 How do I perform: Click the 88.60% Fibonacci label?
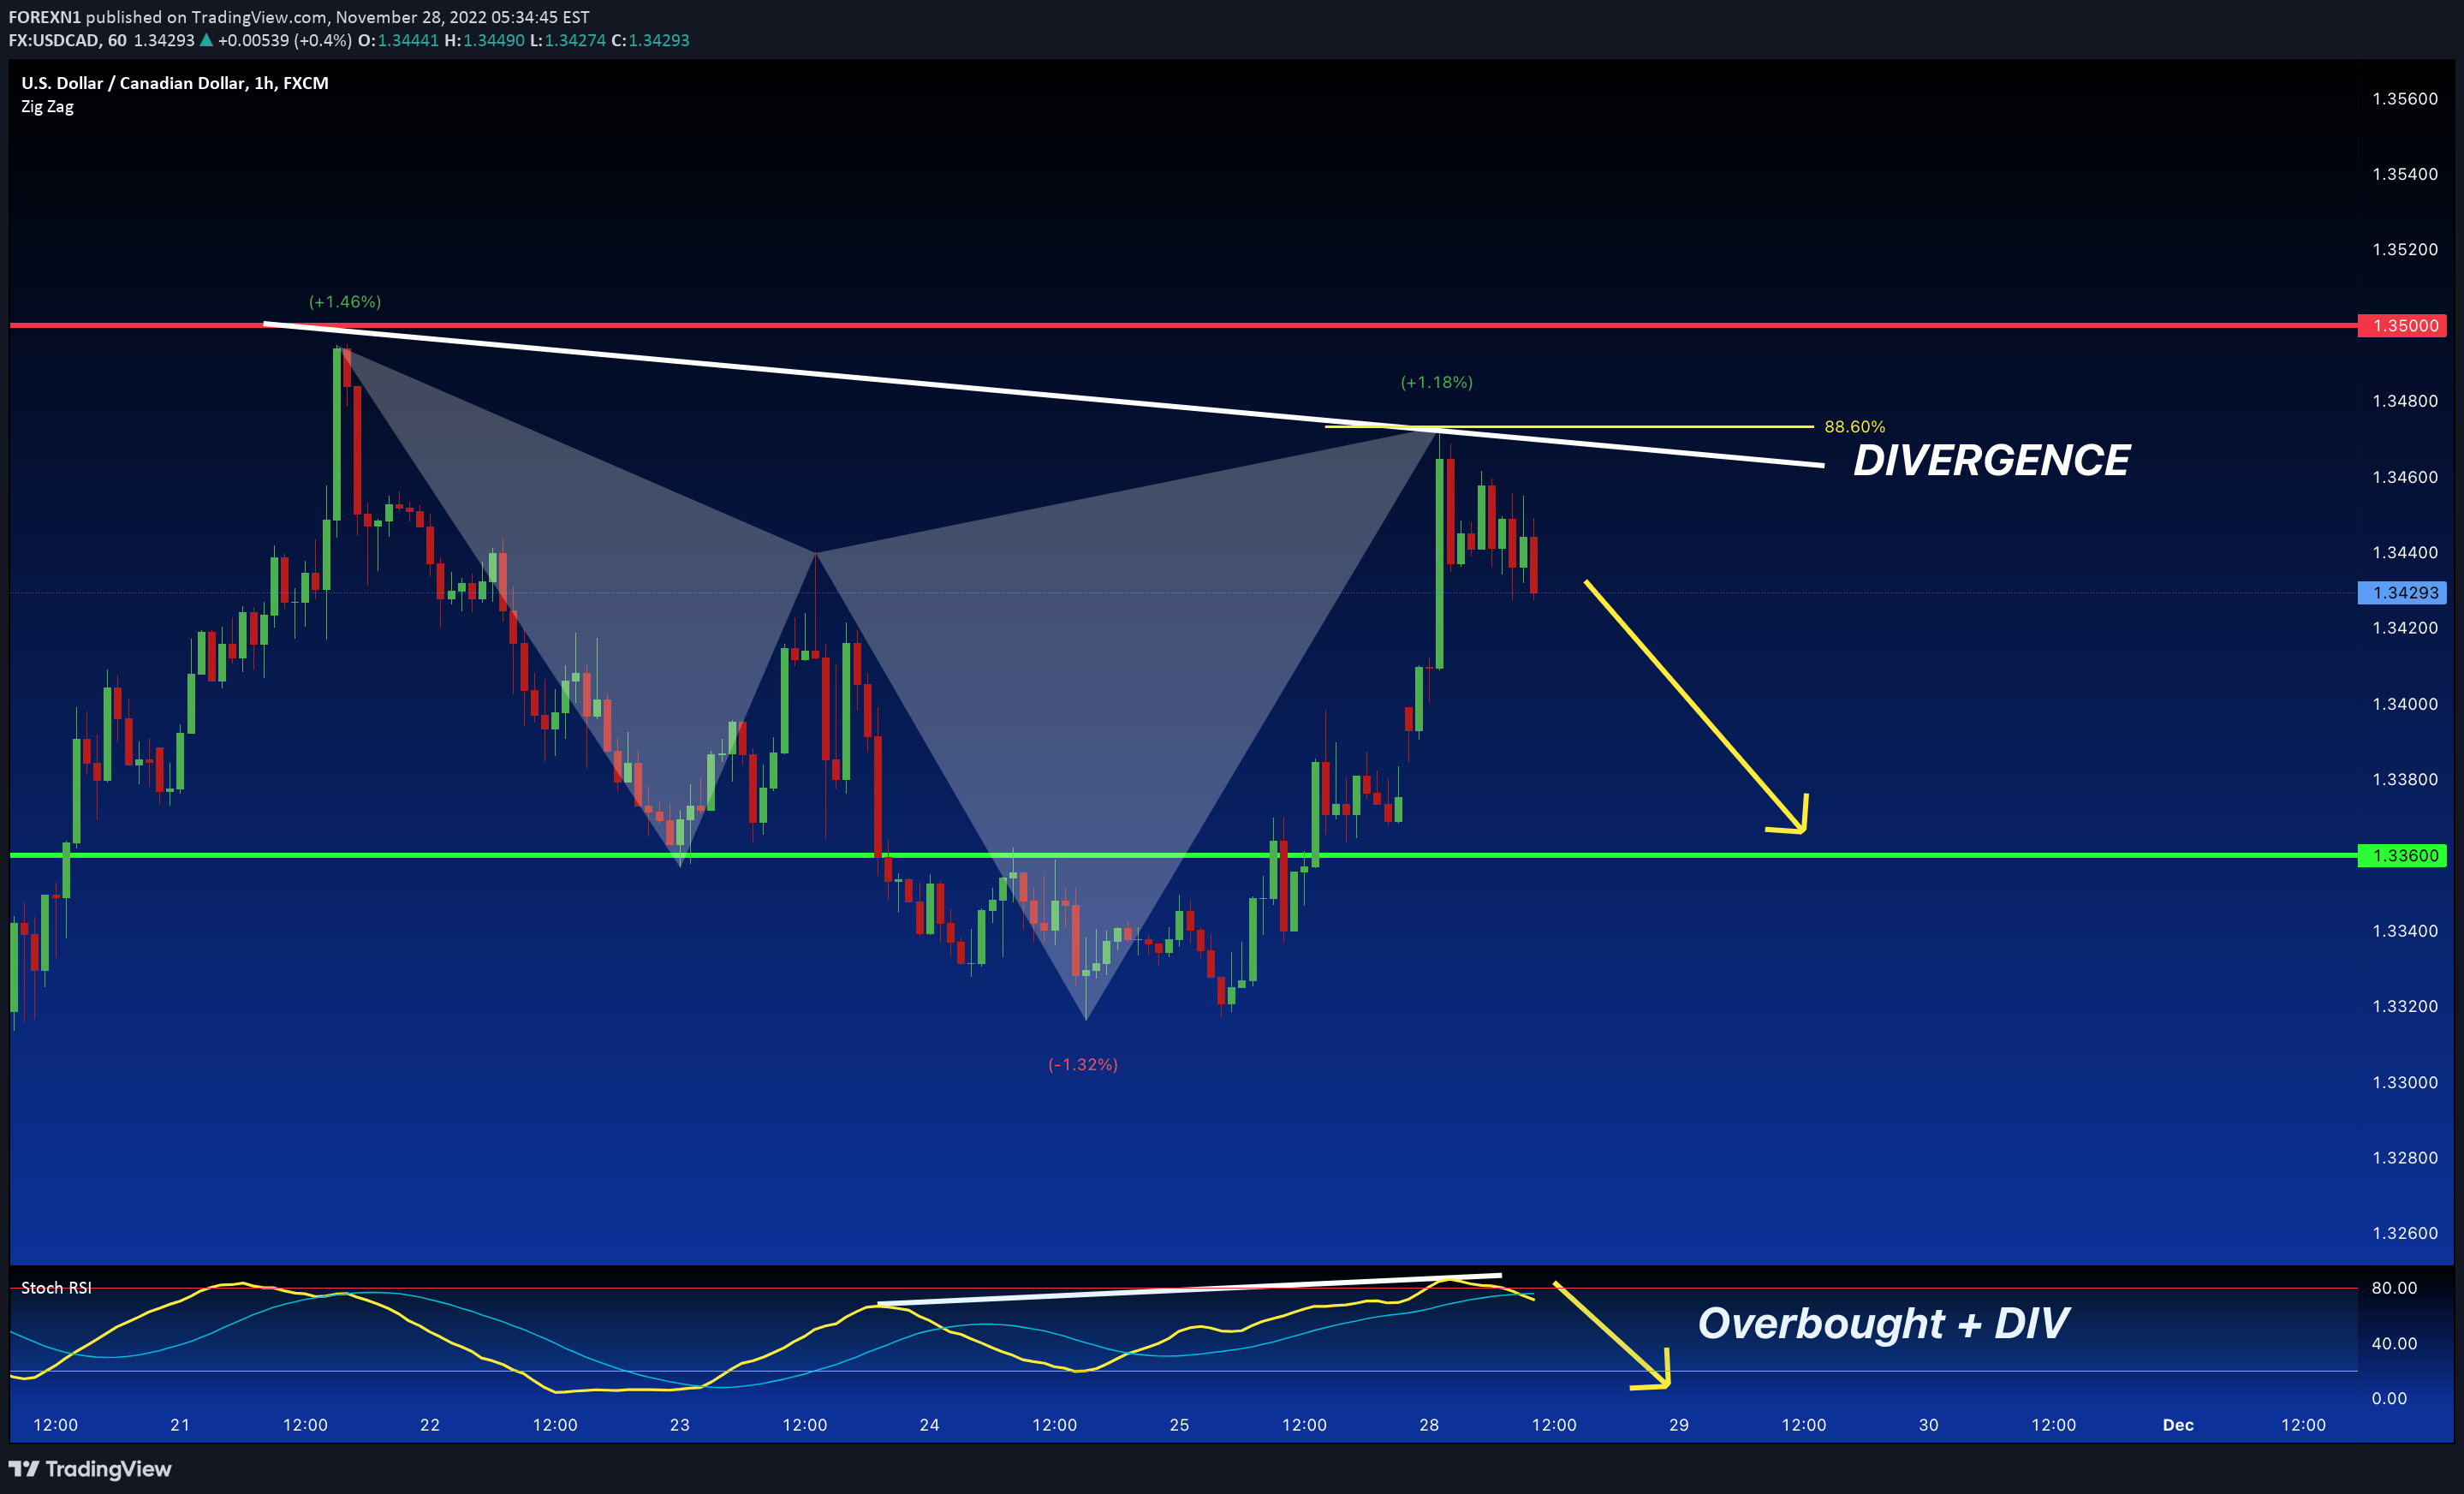click(1855, 427)
